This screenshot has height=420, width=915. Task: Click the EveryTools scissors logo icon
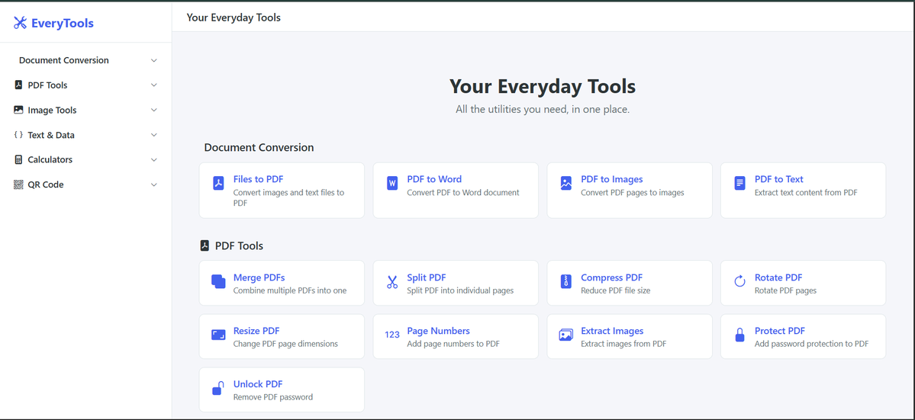click(x=21, y=24)
